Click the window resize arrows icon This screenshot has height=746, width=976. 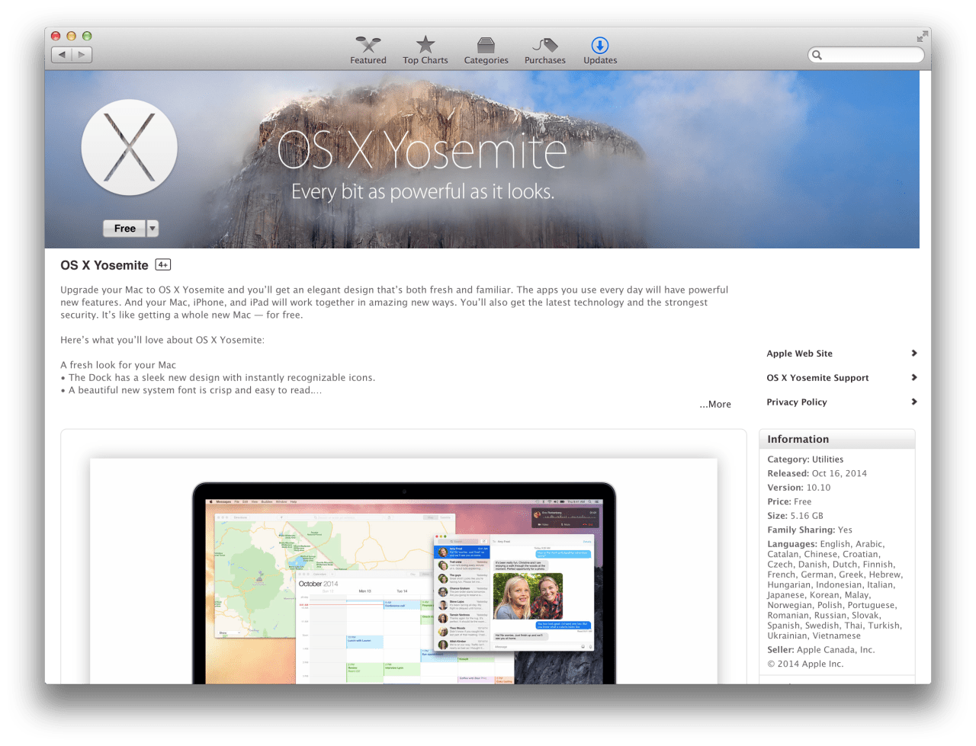[921, 35]
